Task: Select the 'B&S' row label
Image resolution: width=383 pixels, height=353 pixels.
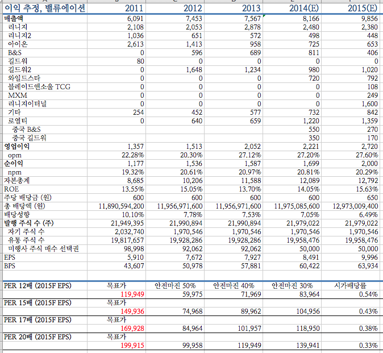Action: click(15, 53)
